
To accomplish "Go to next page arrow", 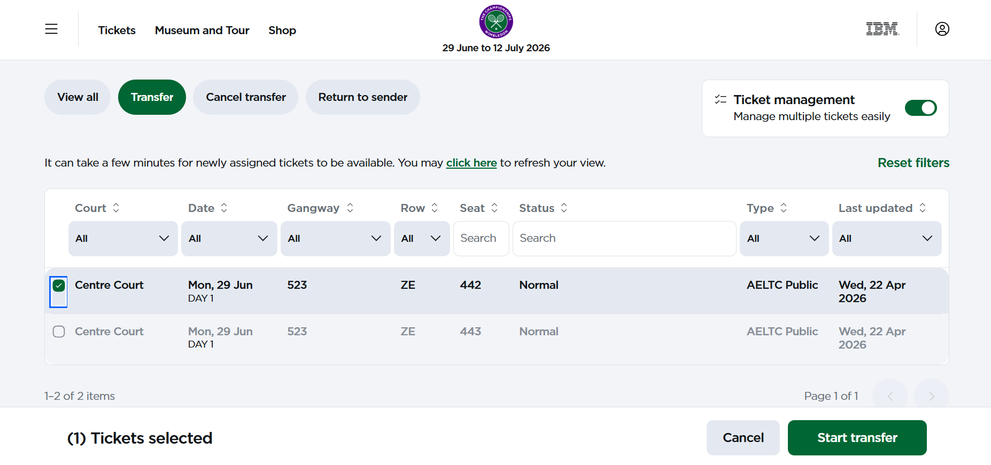I will (x=932, y=396).
